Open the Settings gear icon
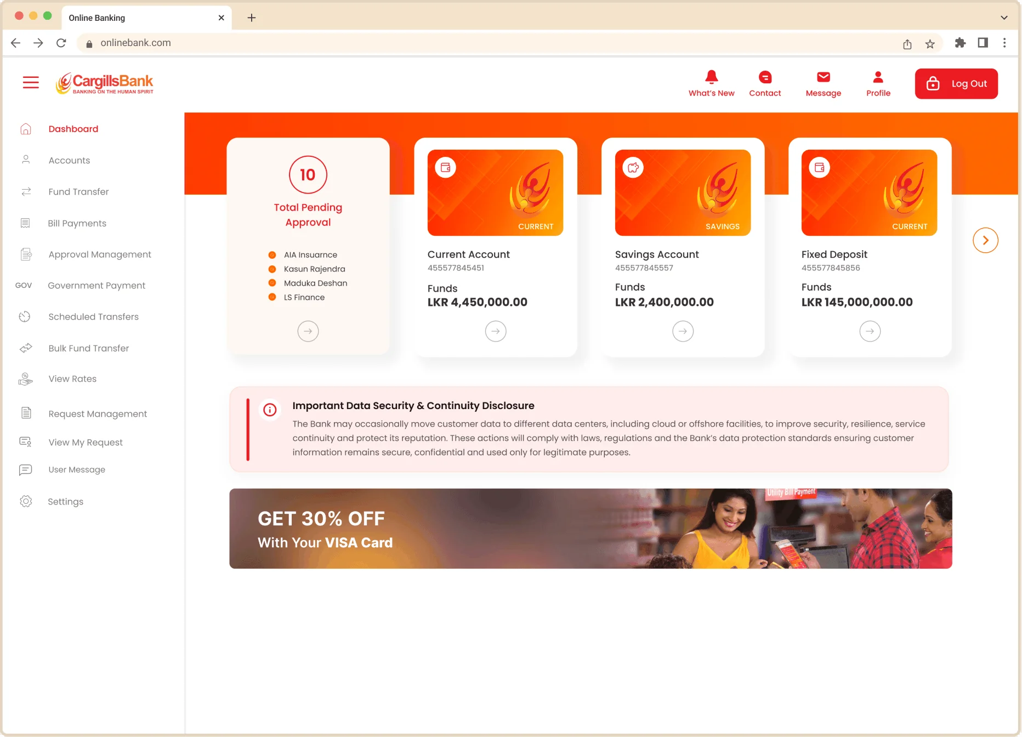The width and height of the screenshot is (1022, 737). tap(26, 501)
